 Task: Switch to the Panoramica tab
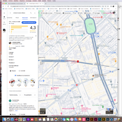point(9,18)
